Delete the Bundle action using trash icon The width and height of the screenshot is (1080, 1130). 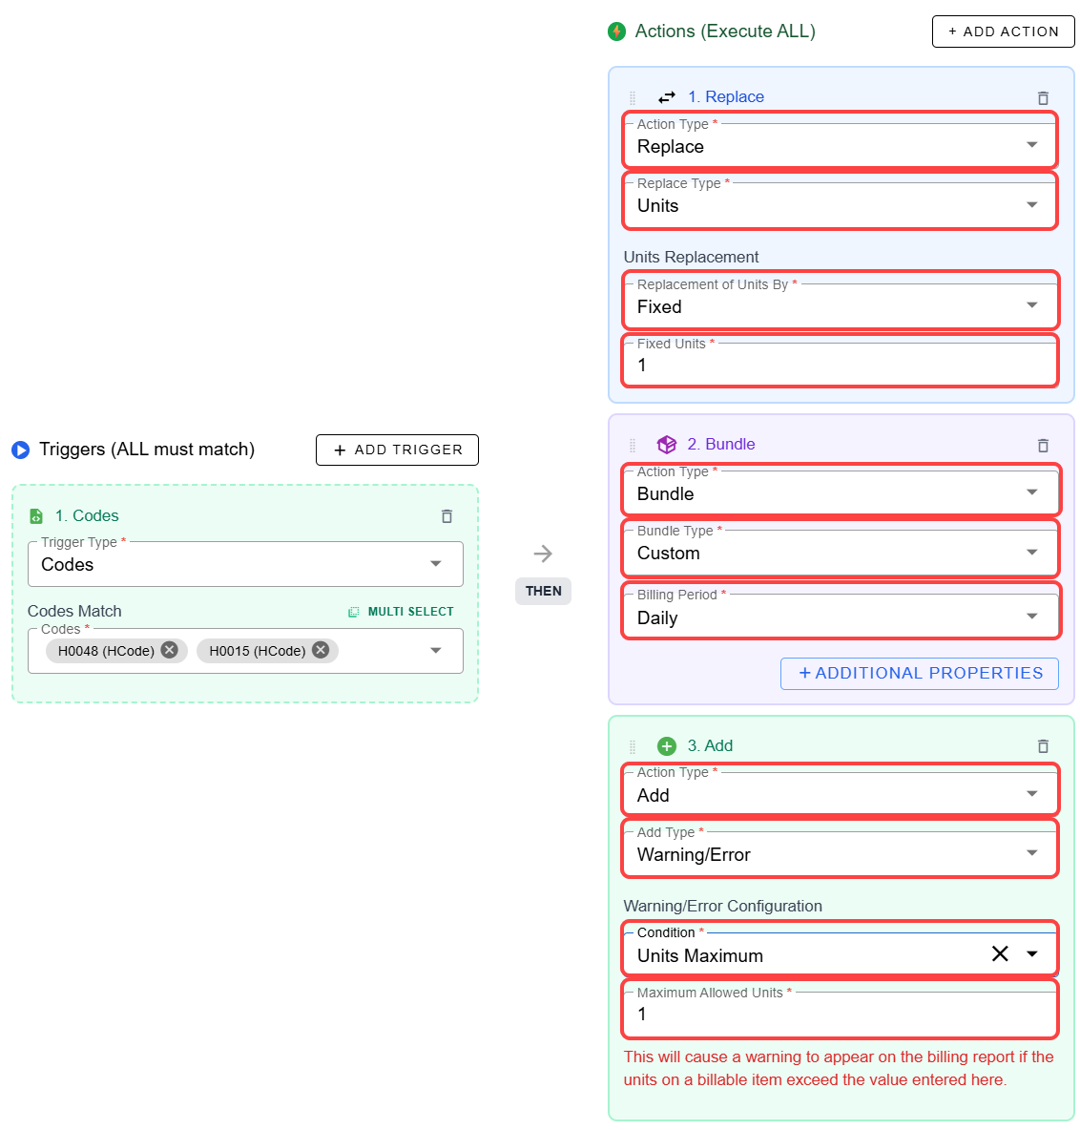pyautogui.click(x=1043, y=445)
